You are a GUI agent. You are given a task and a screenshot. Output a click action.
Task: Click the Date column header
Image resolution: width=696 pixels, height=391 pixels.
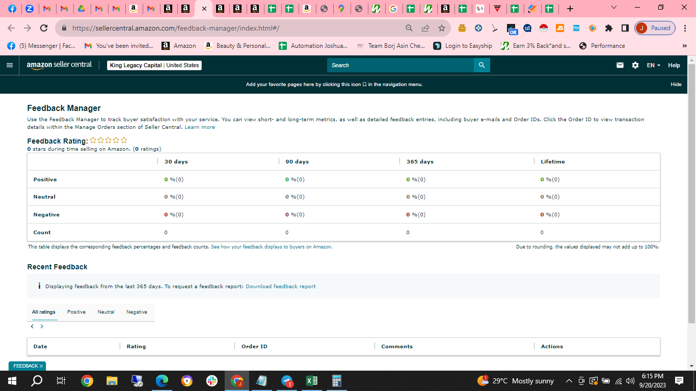(x=40, y=347)
